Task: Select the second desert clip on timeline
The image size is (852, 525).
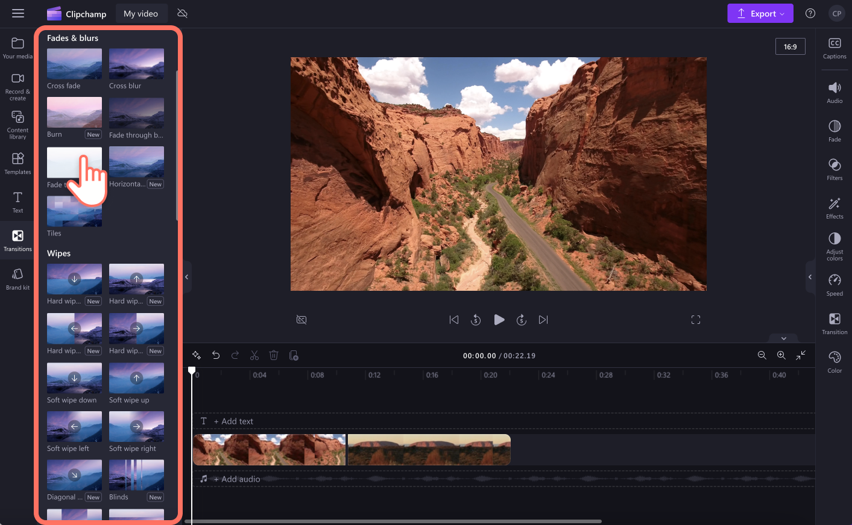Action: point(429,450)
